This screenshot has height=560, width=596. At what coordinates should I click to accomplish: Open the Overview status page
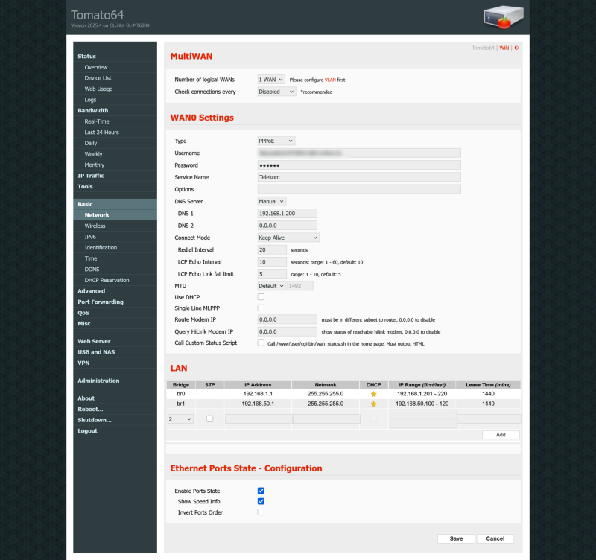pos(96,67)
